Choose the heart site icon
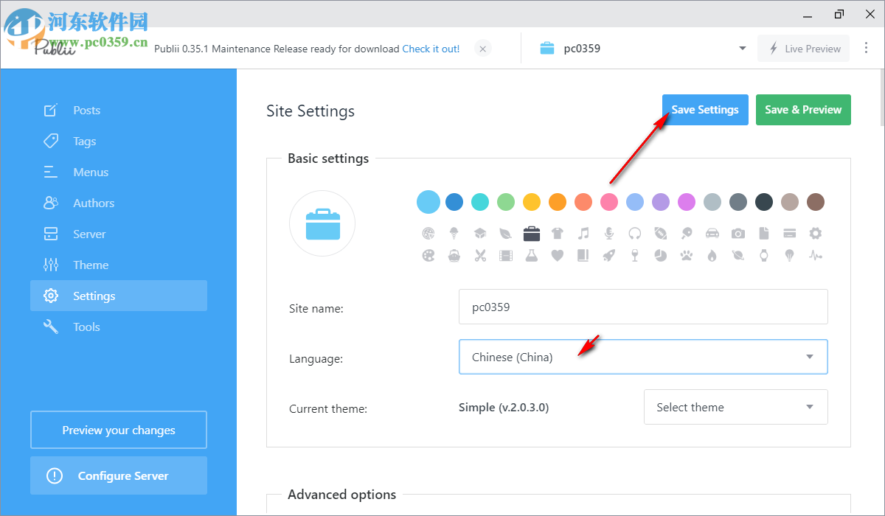Image resolution: width=885 pixels, height=516 pixels. click(558, 256)
